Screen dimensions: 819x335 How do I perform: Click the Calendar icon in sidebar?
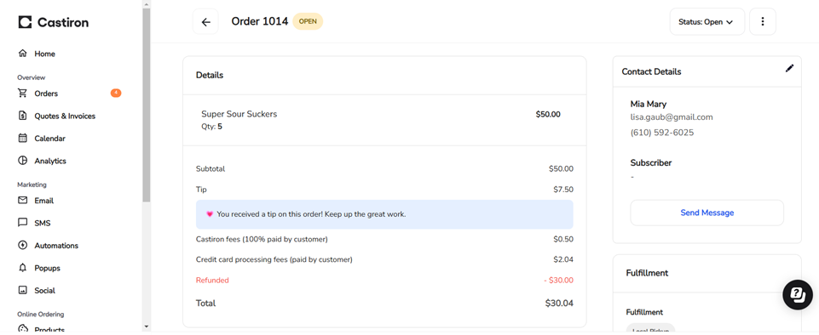22,138
